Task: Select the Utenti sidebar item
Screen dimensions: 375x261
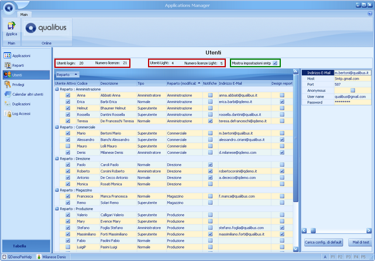Action: point(26,75)
